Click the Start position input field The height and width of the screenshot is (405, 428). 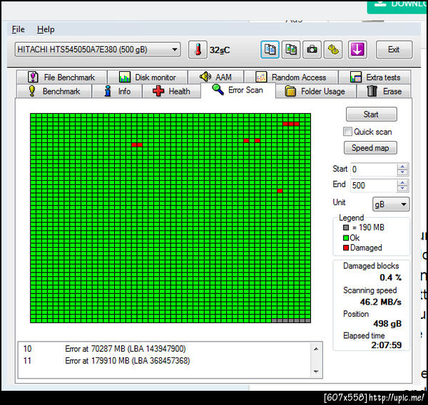(373, 169)
